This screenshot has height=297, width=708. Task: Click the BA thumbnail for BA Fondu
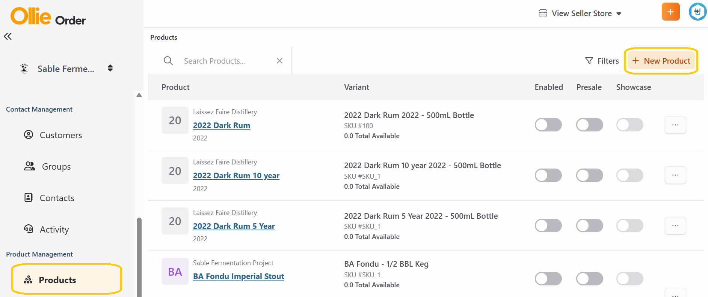[175, 271]
